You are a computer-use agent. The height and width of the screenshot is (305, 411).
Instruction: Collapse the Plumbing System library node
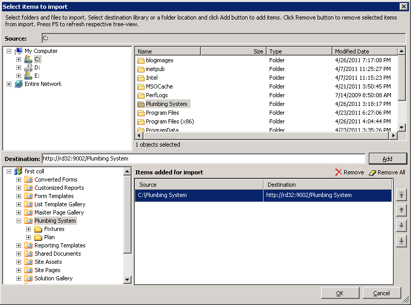(x=18, y=221)
